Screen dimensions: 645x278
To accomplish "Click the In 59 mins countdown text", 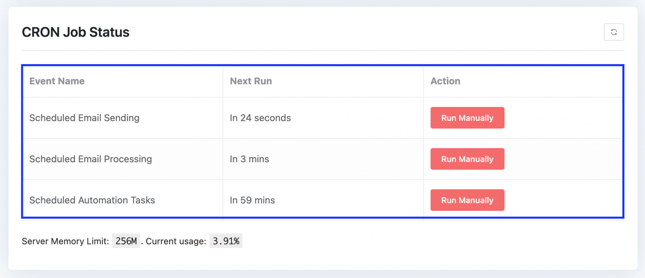I will [x=252, y=200].
